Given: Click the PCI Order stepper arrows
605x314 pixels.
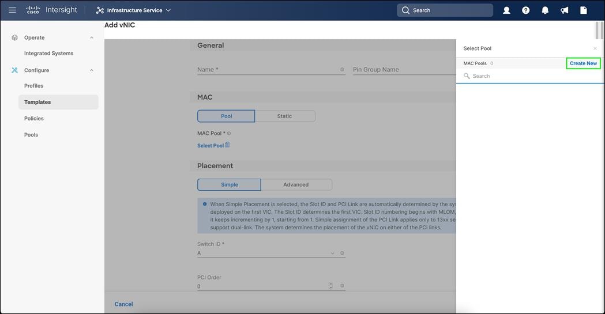Looking at the screenshot, I should [x=330, y=286].
